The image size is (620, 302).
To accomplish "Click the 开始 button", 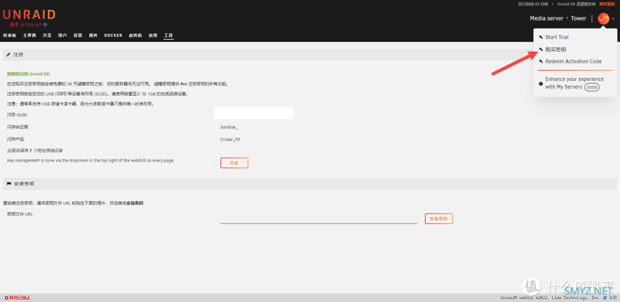I will [234, 163].
